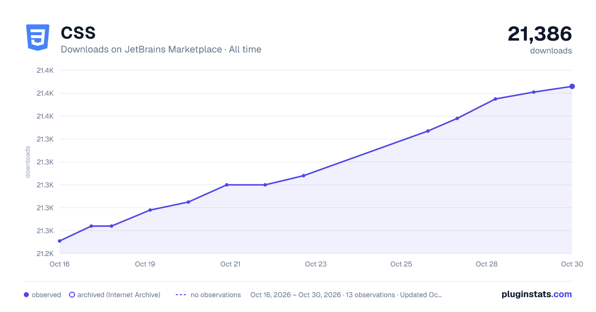Viewport: 596px width, 312px height.
Task: Click the dashed 'no observations' legend line
Action: tap(181, 295)
